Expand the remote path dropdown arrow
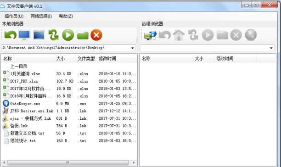This screenshot has height=167, width=281. 271,48
